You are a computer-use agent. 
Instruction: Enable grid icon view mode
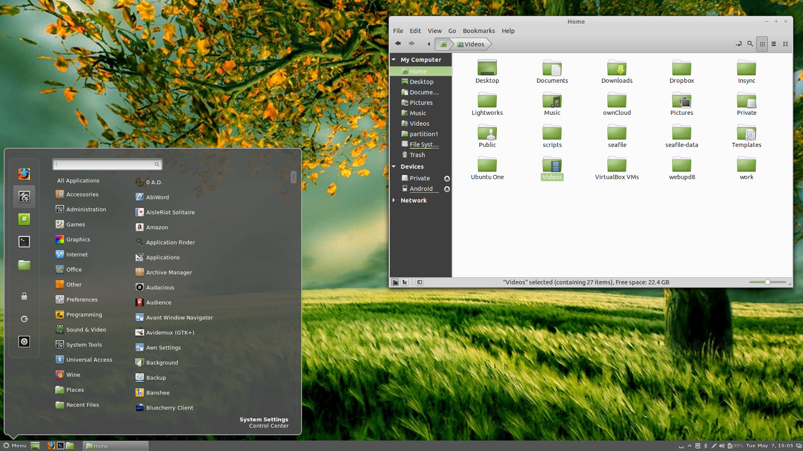point(762,44)
